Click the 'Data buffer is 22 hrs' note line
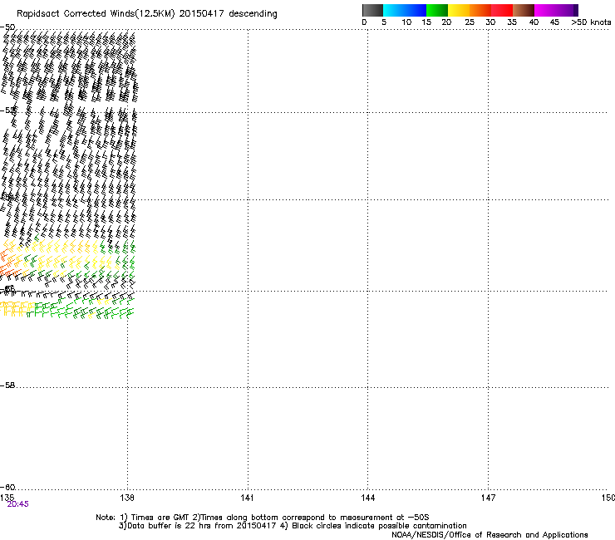The width and height of the screenshot is (615, 540). (x=293, y=526)
